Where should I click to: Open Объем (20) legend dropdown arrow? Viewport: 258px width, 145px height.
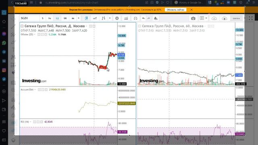[x=35, y=35]
